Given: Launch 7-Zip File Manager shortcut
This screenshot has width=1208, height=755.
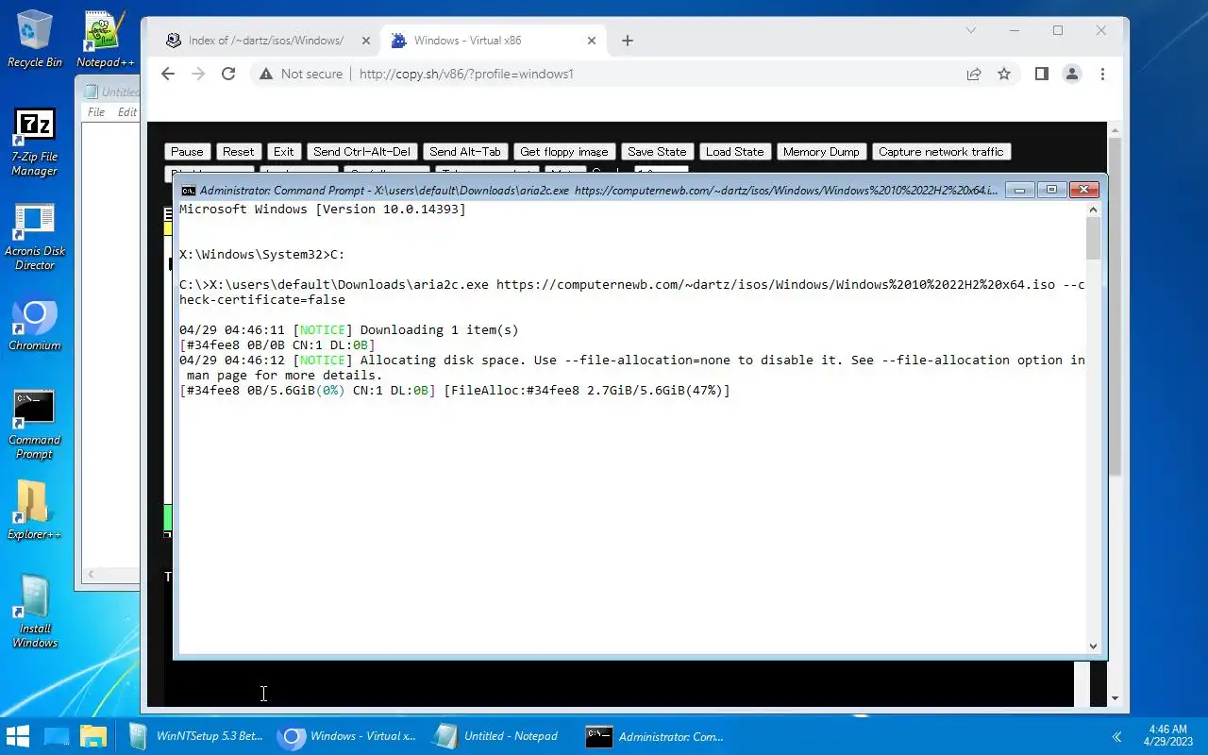Looking at the screenshot, I should [x=35, y=142].
